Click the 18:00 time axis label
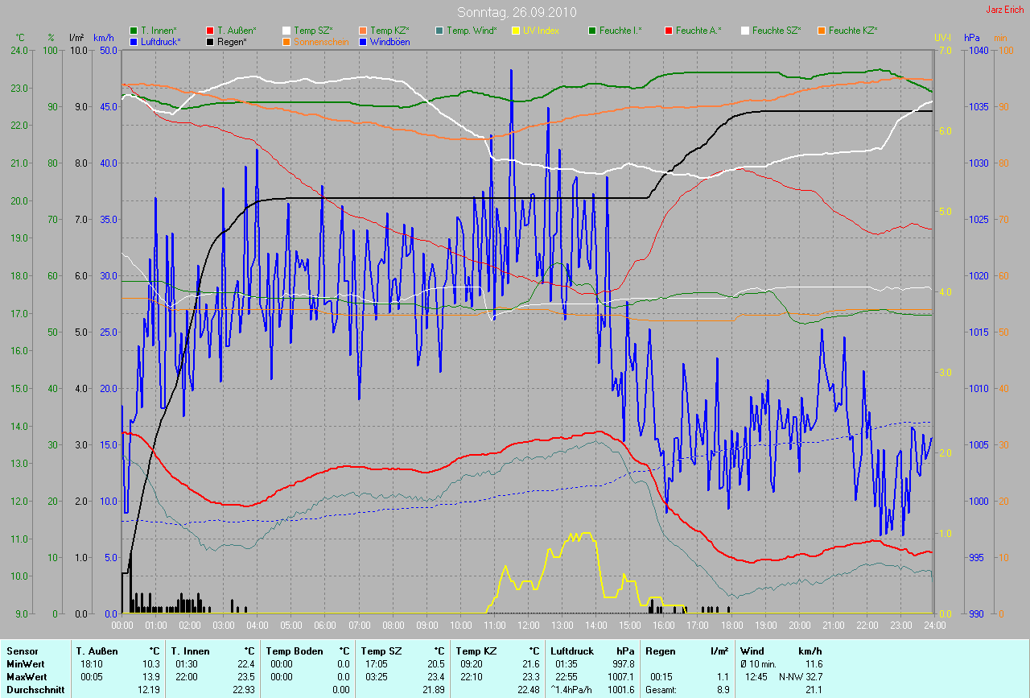This screenshot has height=698, width=1030. [731, 625]
